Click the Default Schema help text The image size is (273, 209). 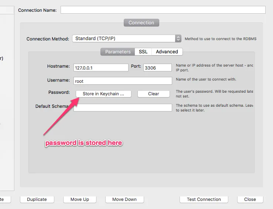215,108
